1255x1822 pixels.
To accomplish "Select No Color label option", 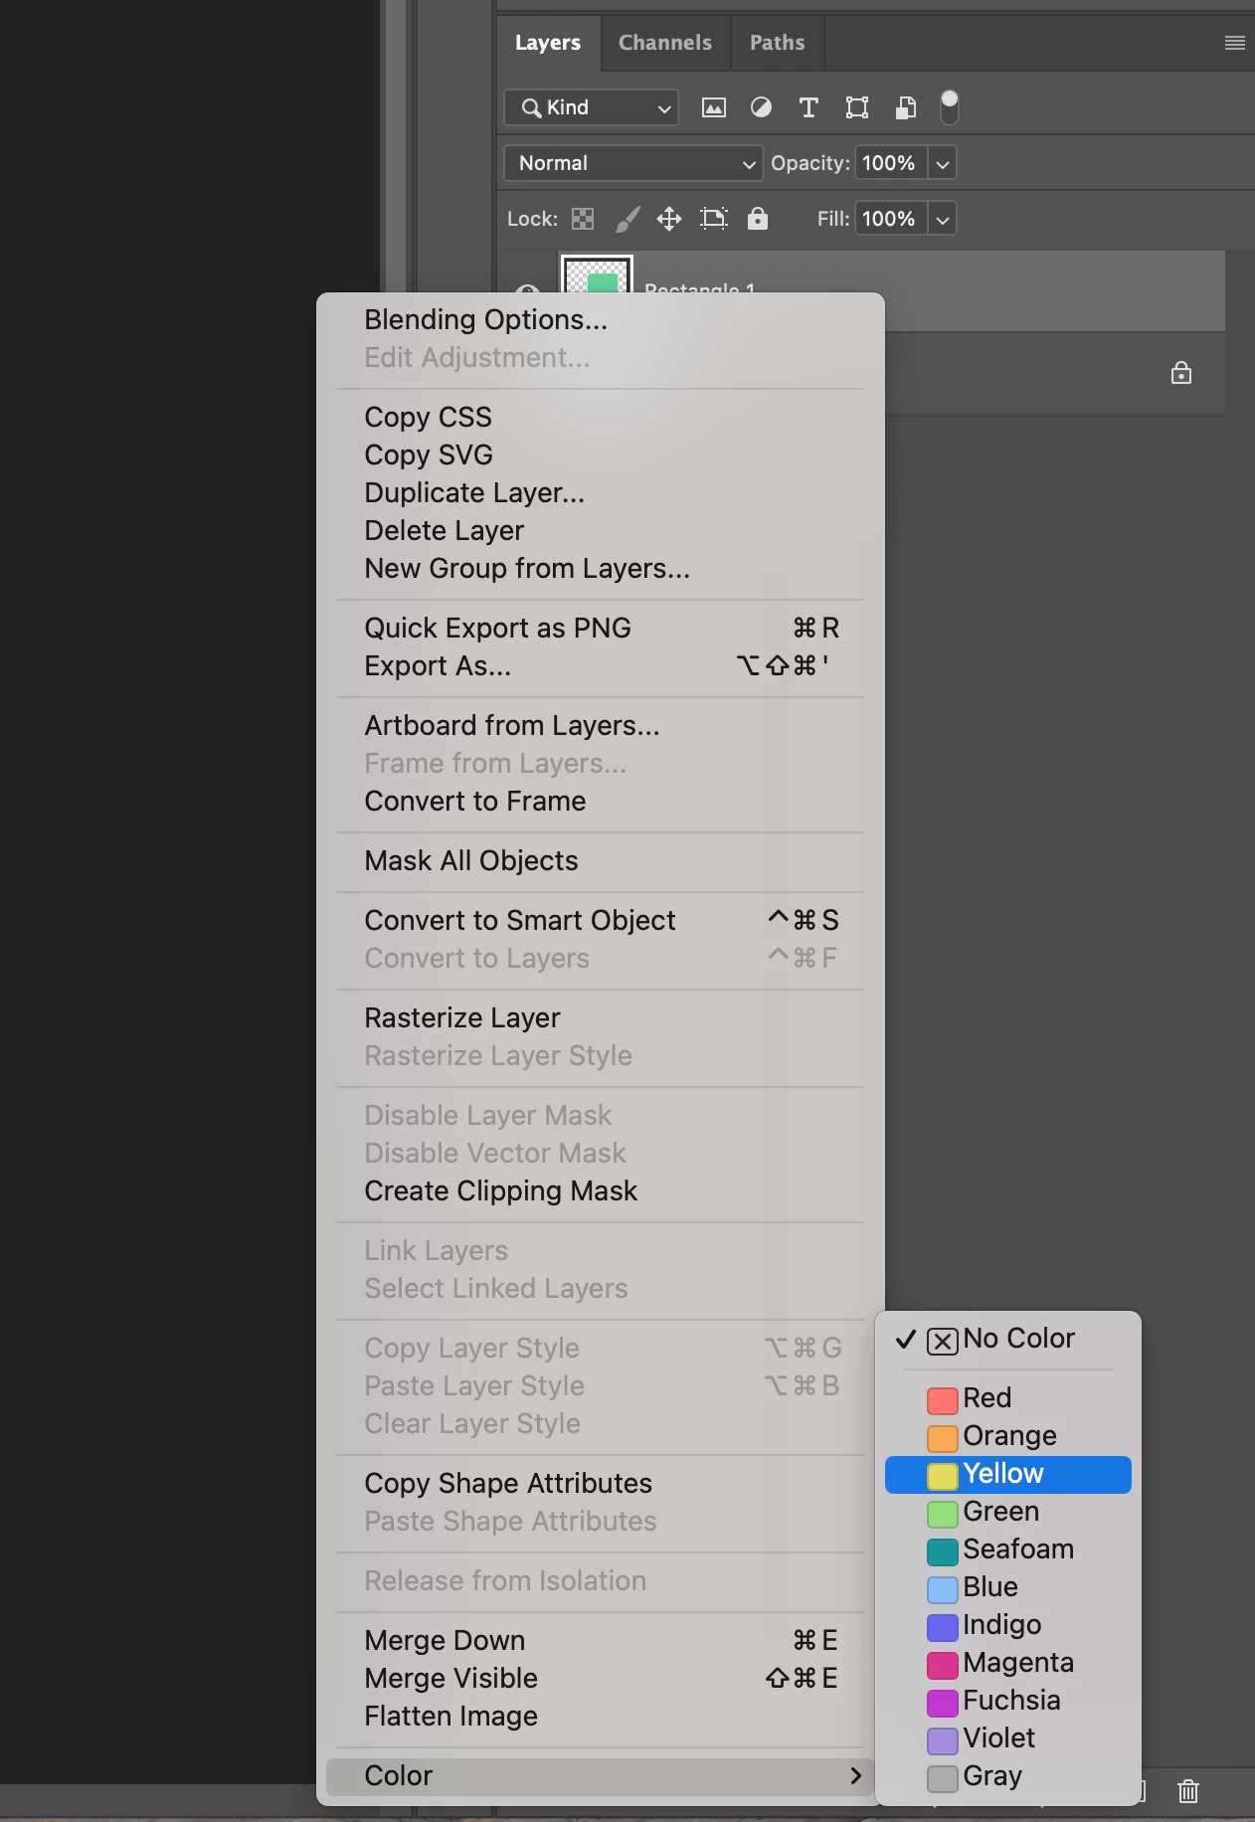I will (x=1008, y=1339).
